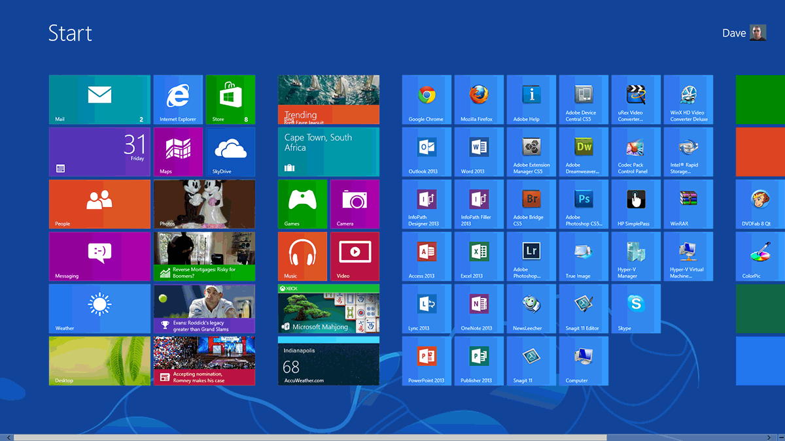Click the Dave user account name

click(x=734, y=33)
